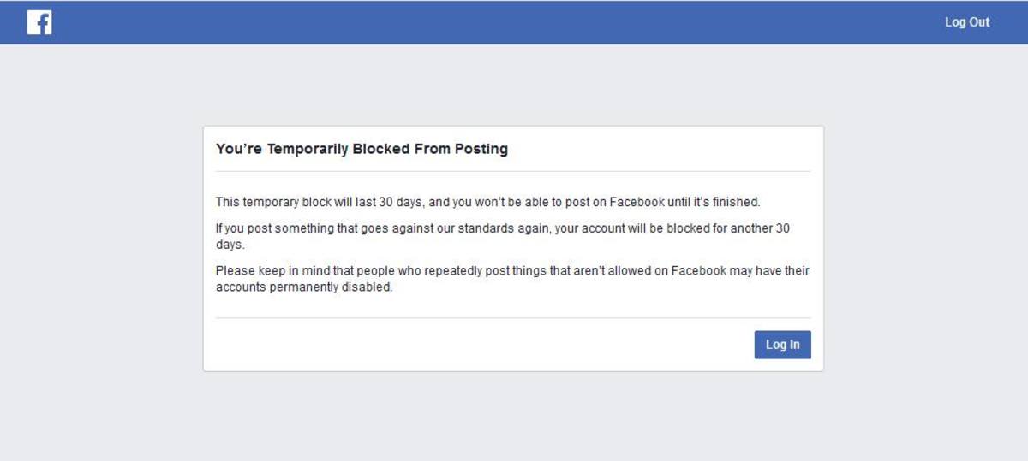Click the "This temporary block will last" sentence

(487, 202)
